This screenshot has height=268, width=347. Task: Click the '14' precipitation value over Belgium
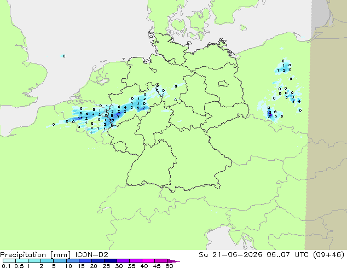click(80, 118)
